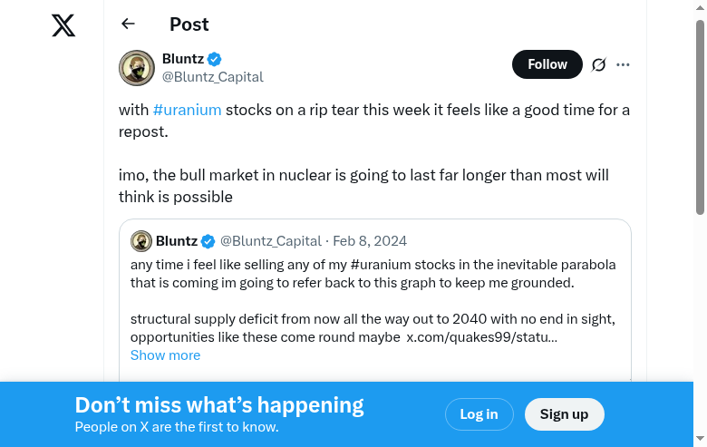Open quoted post body text
Viewport: 707px width, 447px height.
pyautogui.click(x=372, y=274)
